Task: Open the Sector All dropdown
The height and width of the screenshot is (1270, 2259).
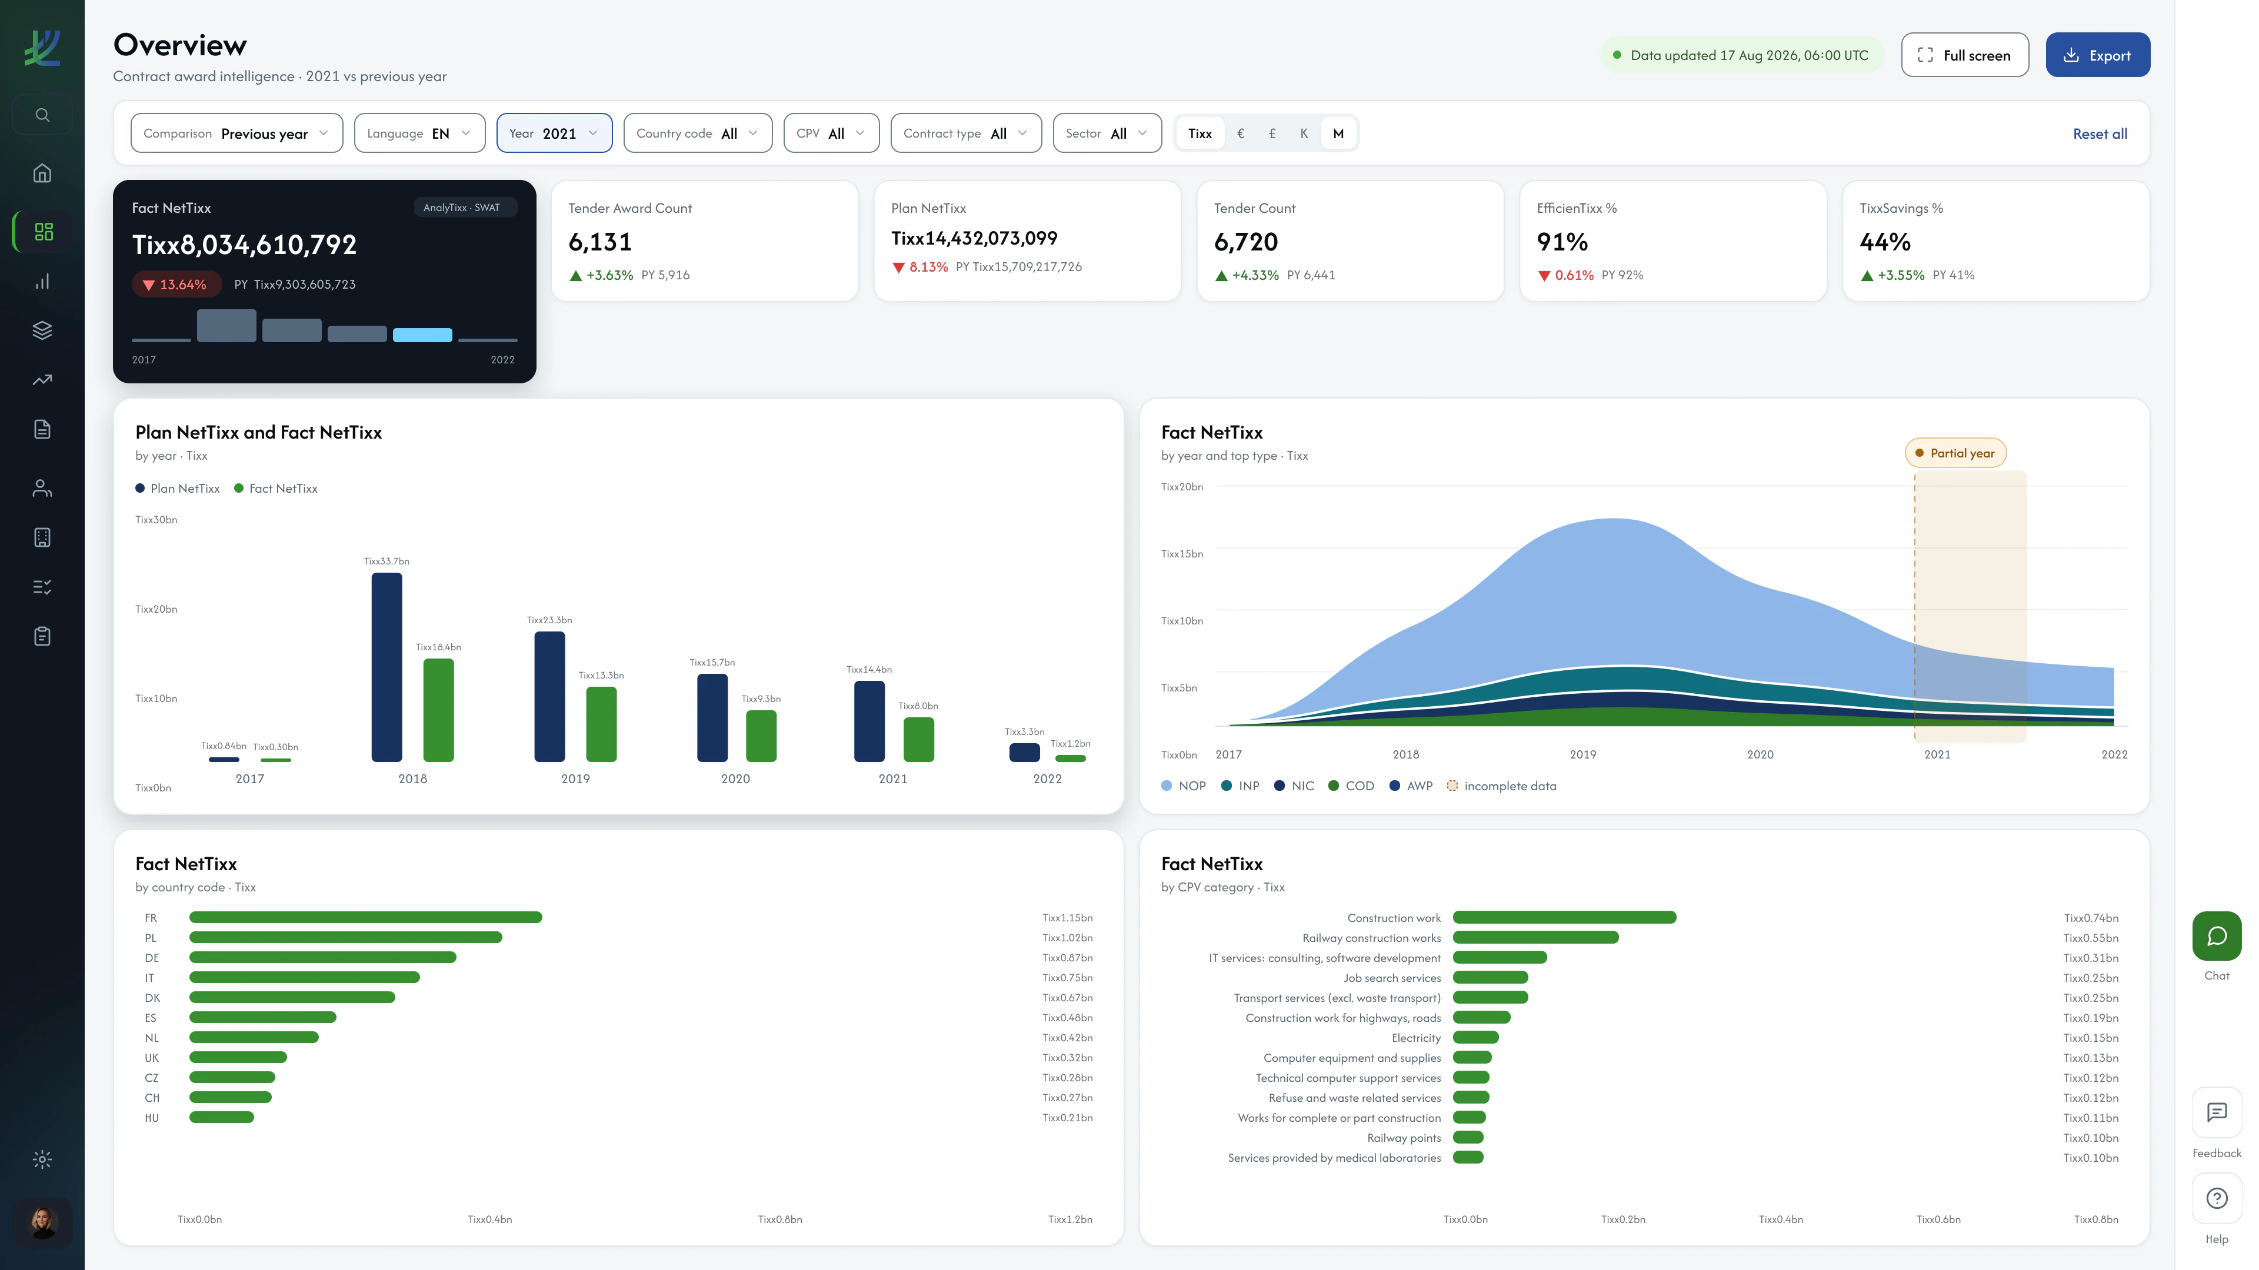Action: click(1107, 133)
